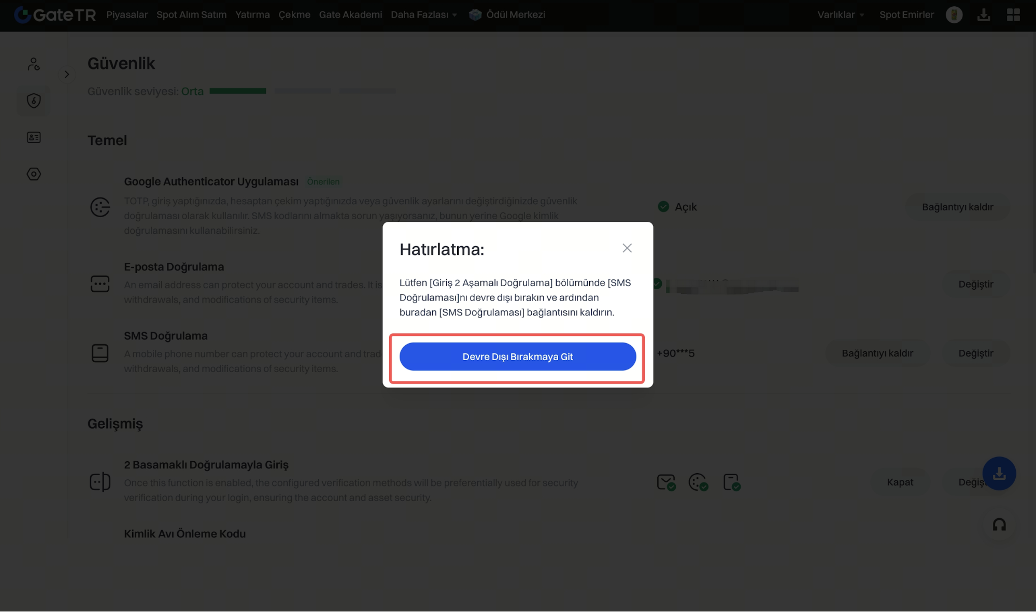This screenshot has width=1036, height=612.
Task: Go to Piyasalar menu item
Action: coord(127,15)
